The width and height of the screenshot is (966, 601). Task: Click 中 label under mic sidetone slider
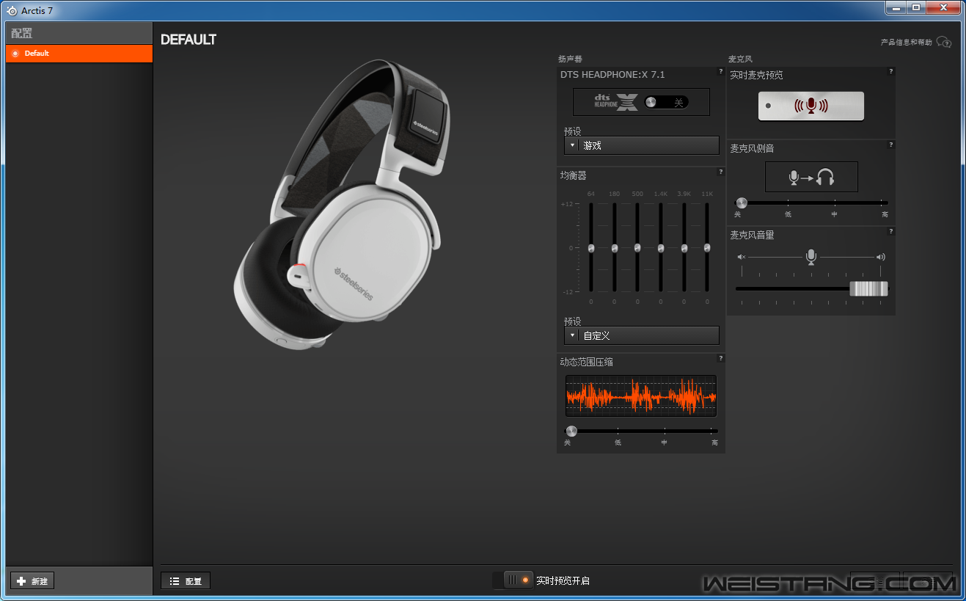(x=835, y=214)
